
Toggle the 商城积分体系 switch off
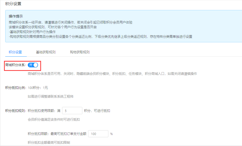tap(33, 65)
